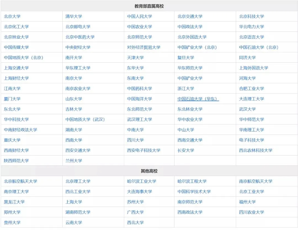Screen dimensions: 298x230
Task: Select 中国地质大学（武汉） link
Action: coord(85,119)
